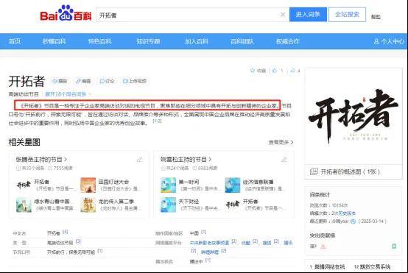
Task: Click the 天下财经 entry title
Action: (189, 202)
